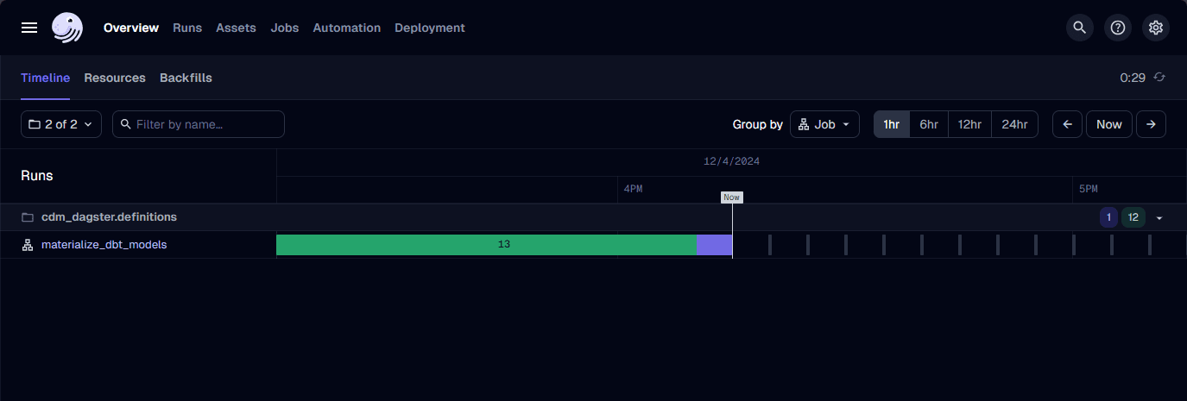Open the search magnifier icon

[x=1079, y=28]
